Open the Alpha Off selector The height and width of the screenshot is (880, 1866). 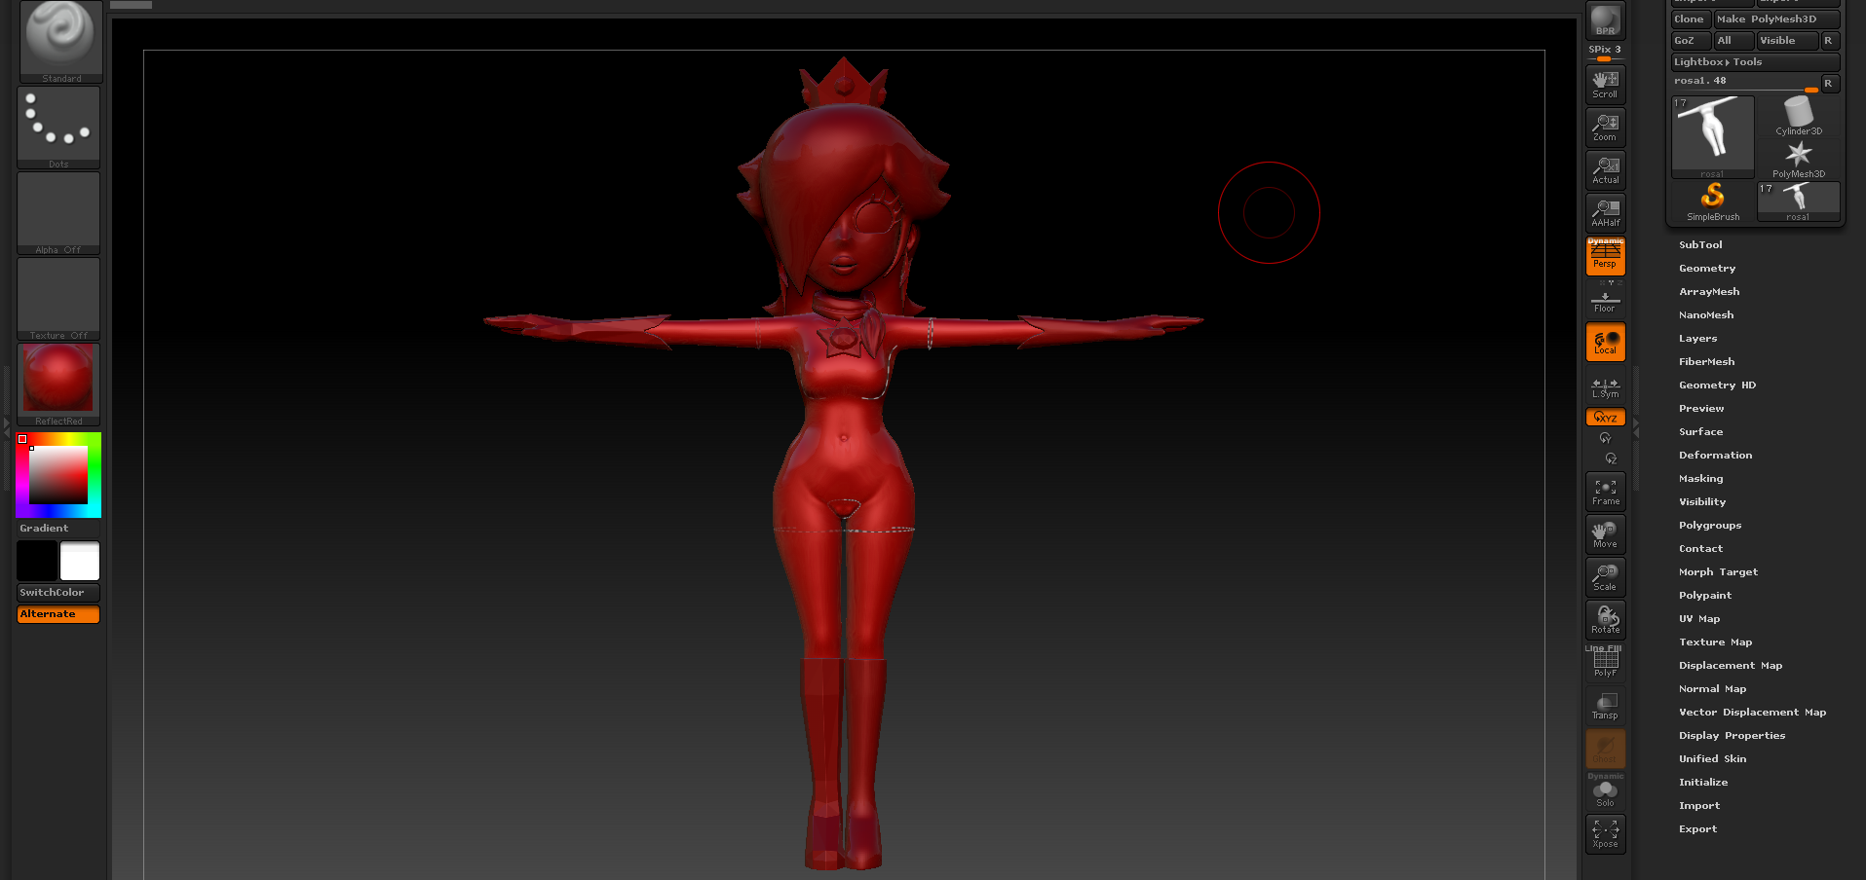pyautogui.click(x=58, y=213)
